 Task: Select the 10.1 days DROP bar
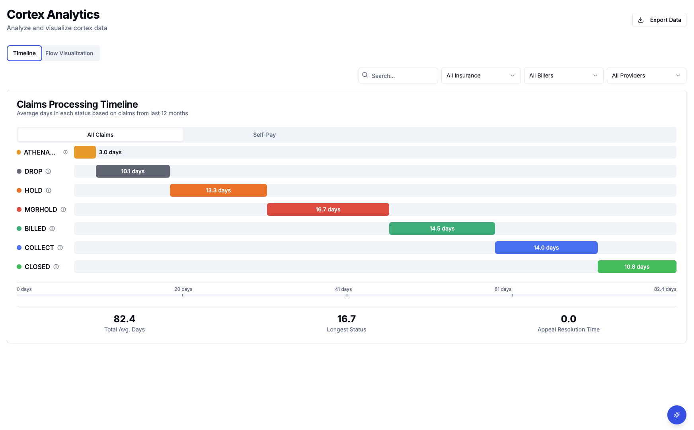point(133,171)
